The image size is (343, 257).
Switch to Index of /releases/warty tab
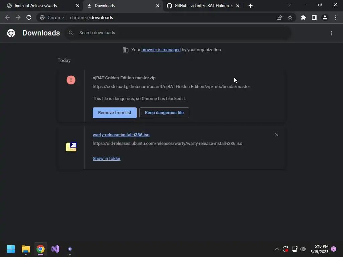coord(41,6)
